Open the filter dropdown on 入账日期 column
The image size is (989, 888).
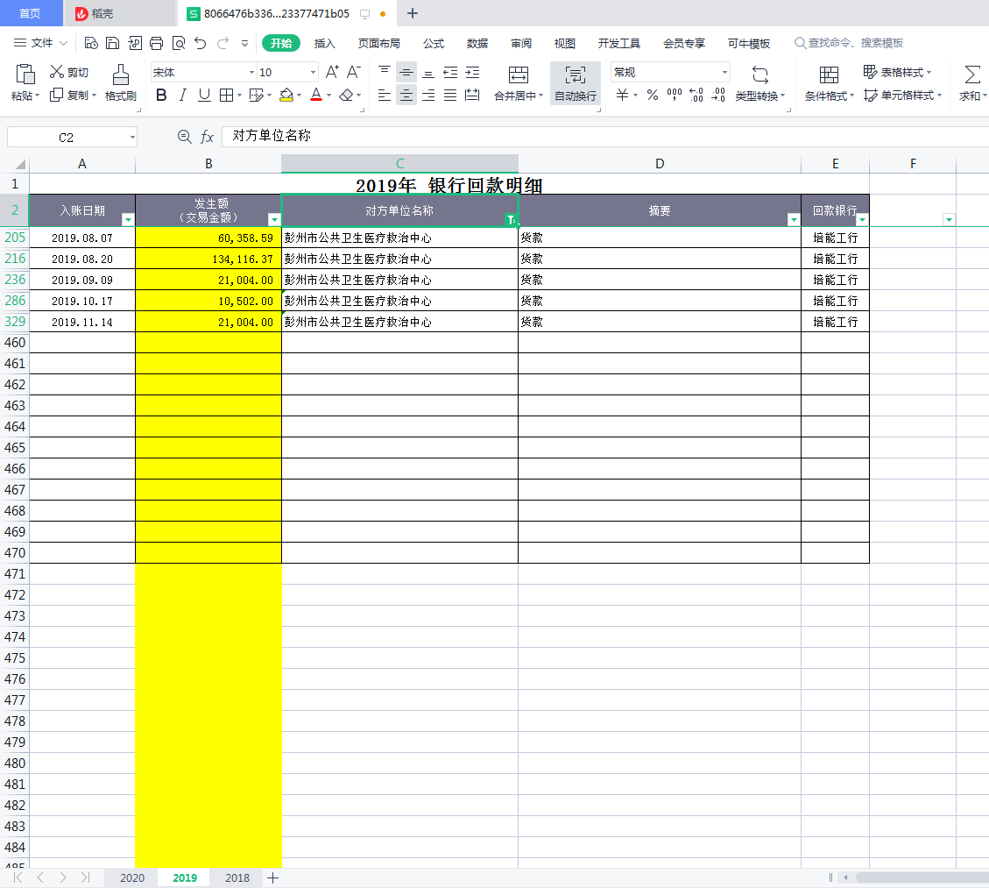(x=128, y=220)
